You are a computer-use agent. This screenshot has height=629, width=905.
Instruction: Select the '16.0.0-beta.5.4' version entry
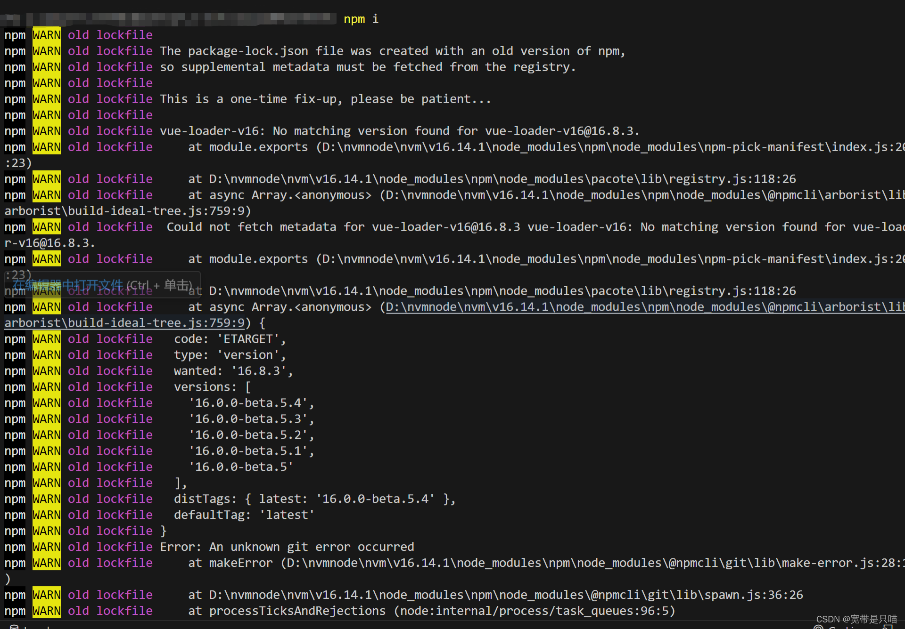[x=250, y=403]
